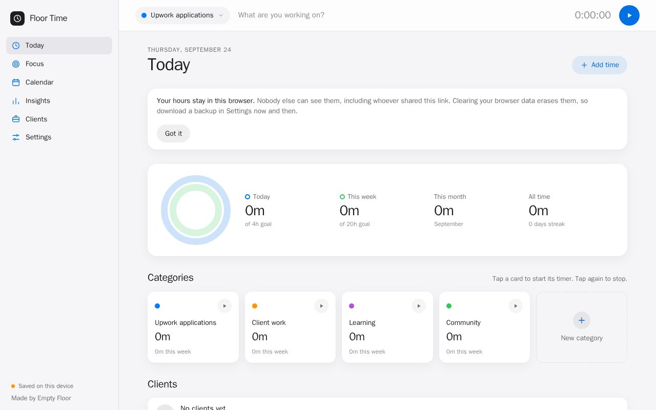
Task: Click the 'of 4h goal' text
Action: (258, 224)
